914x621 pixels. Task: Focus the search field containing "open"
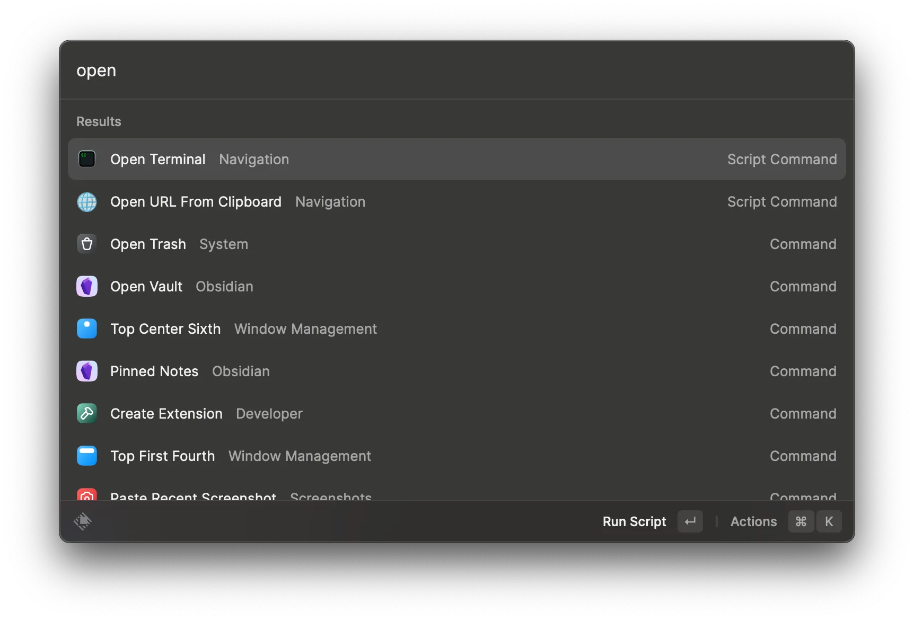pos(456,70)
